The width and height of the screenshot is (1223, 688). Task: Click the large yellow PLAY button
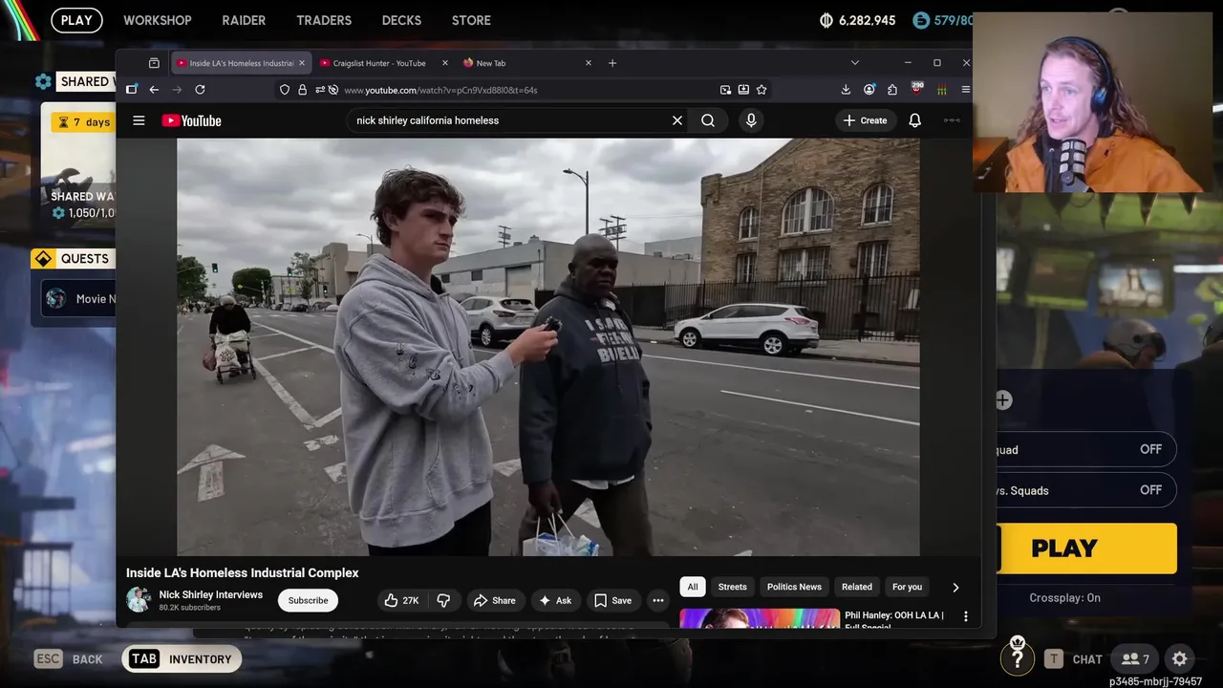[x=1086, y=548]
